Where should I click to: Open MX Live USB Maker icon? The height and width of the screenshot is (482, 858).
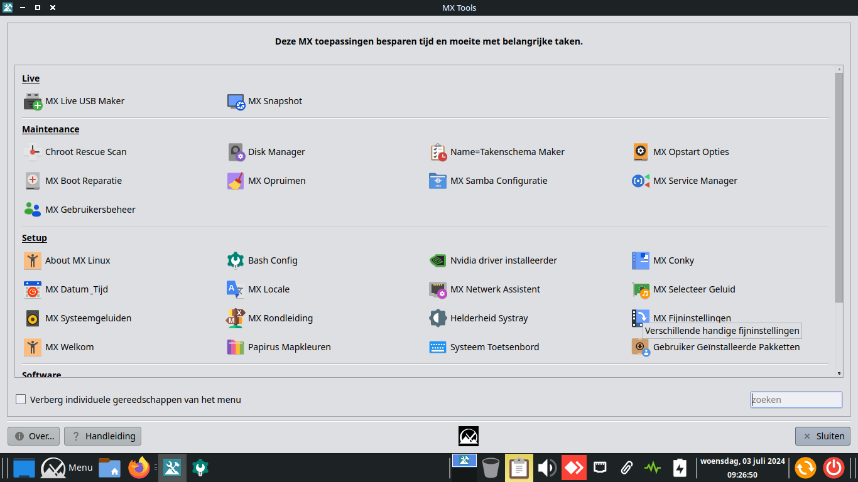33,102
